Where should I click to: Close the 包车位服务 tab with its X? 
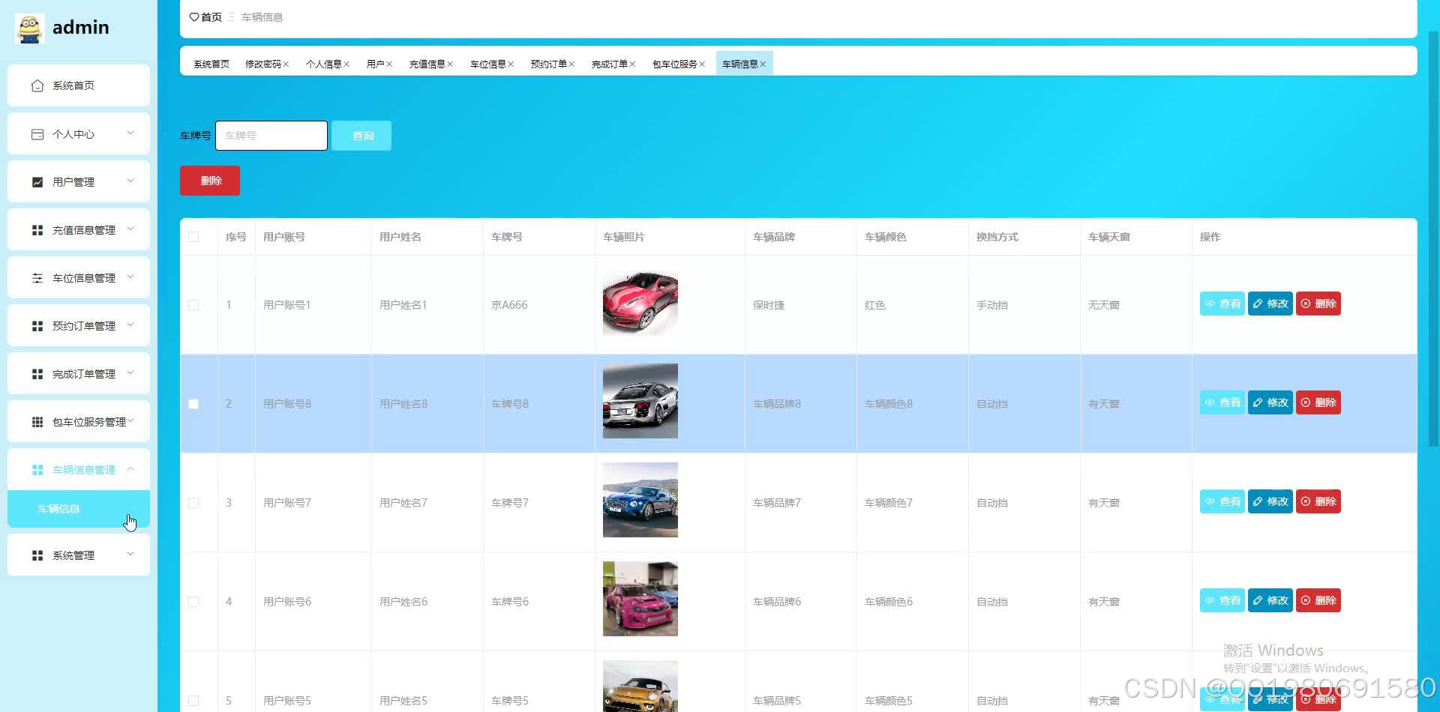click(x=702, y=64)
